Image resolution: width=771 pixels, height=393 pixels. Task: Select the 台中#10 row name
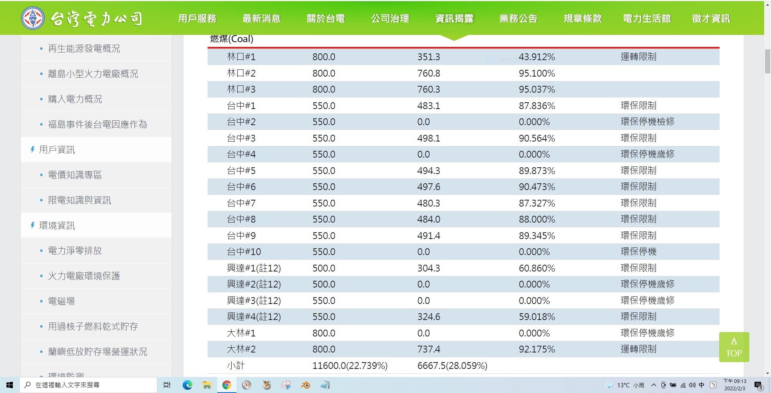click(244, 252)
